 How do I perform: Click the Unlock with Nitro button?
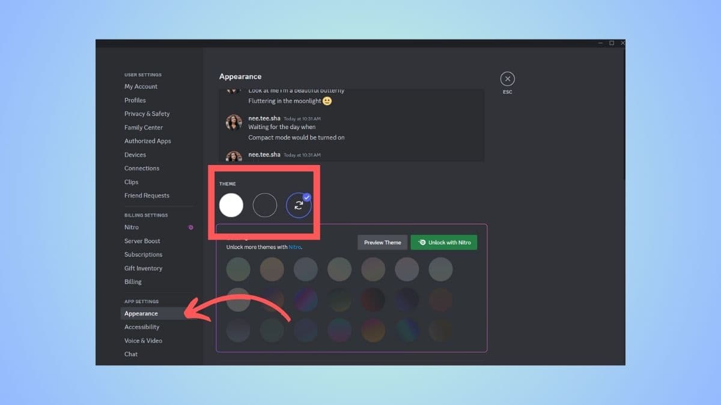(x=444, y=242)
